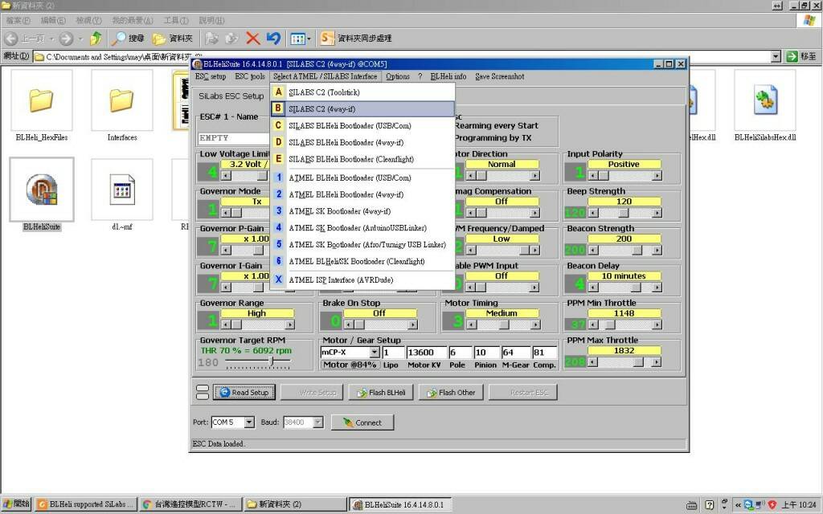Choose SILABS BLHeli Bootloader (4way-if)

362,143
